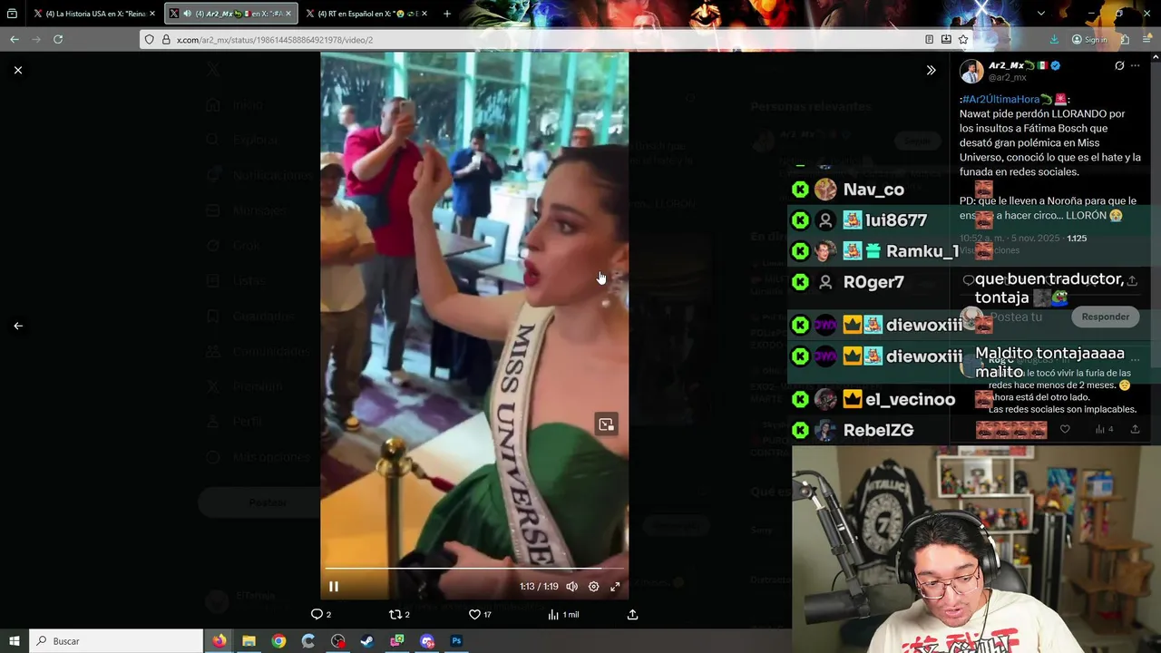The height and width of the screenshot is (653, 1161).
Task: Click the Responder button
Action: [x=1105, y=317]
